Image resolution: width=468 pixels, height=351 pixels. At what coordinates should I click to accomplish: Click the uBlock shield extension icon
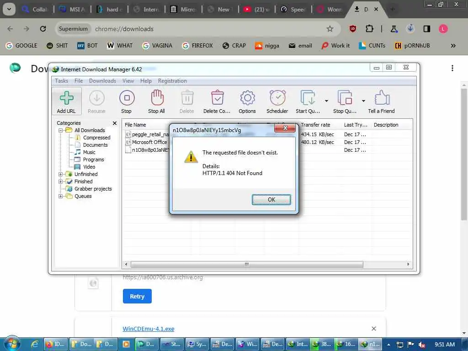point(353,29)
